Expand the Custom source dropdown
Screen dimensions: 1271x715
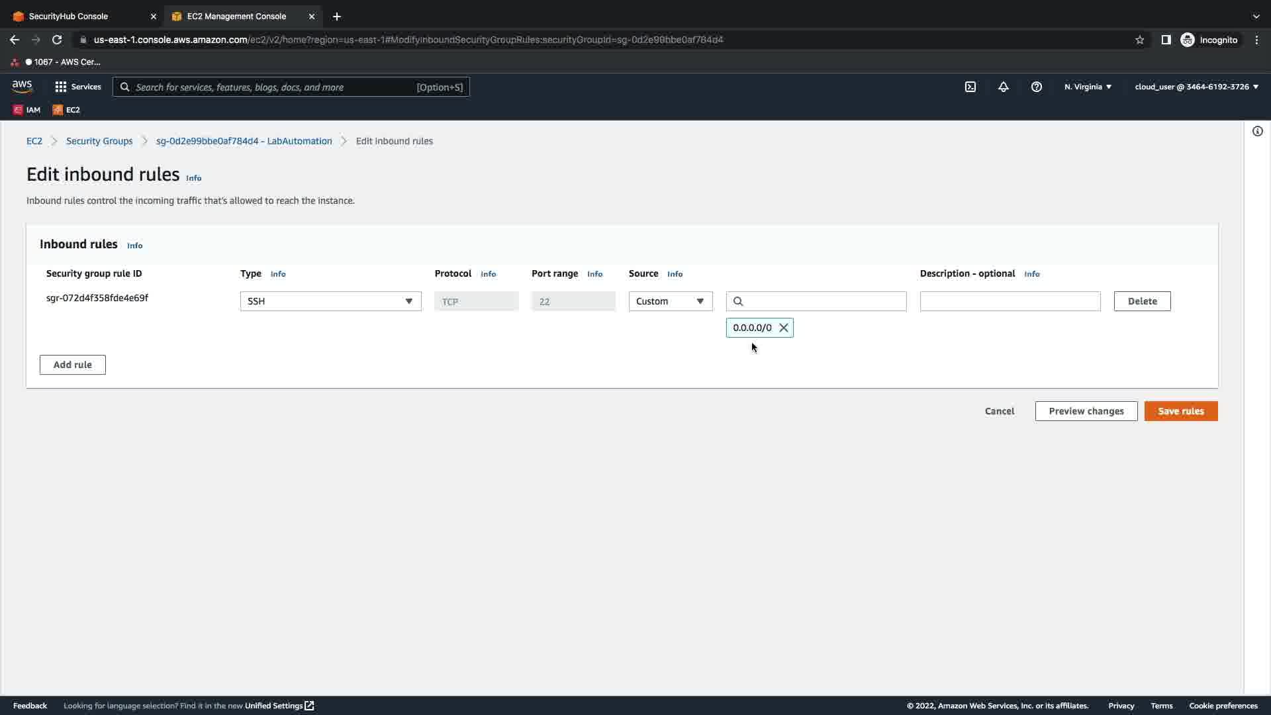670,301
